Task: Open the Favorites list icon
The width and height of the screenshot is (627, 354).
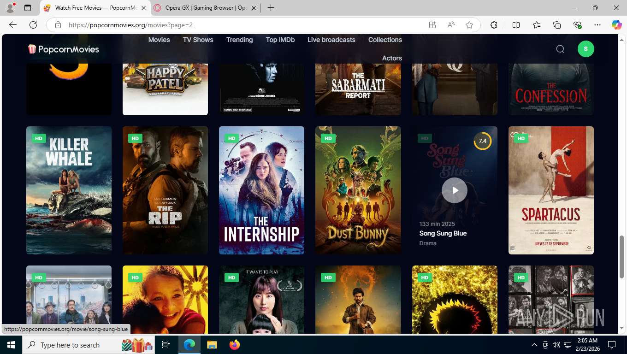Action: 537,25
